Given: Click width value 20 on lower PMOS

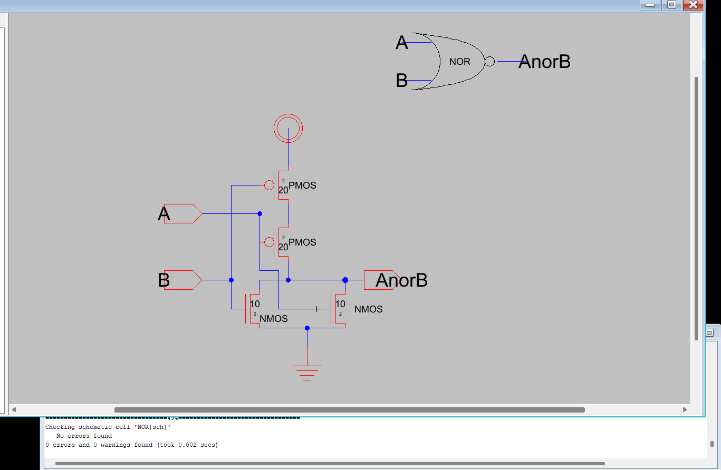Looking at the screenshot, I should (x=283, y=247).
